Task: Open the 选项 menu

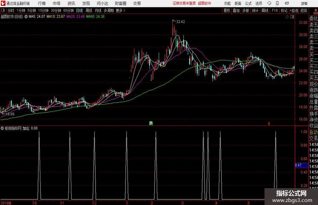Action: click(x=258, y=3)
